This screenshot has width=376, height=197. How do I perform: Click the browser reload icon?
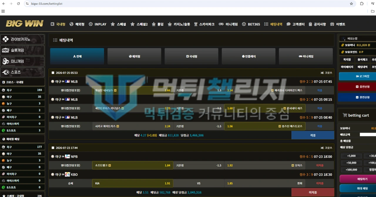(18, 4)
